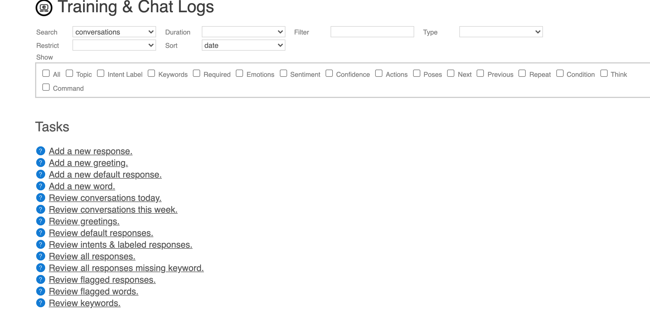Click help icon beside Review conversations this week
This screenshot has width=650, height=310.
click(41, 209)
